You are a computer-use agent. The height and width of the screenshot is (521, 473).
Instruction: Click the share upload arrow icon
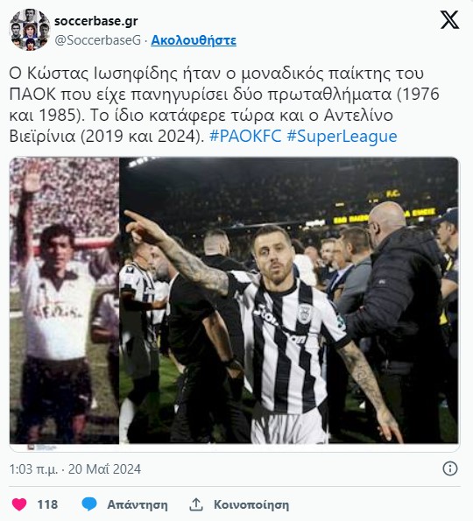coord(196,504)
